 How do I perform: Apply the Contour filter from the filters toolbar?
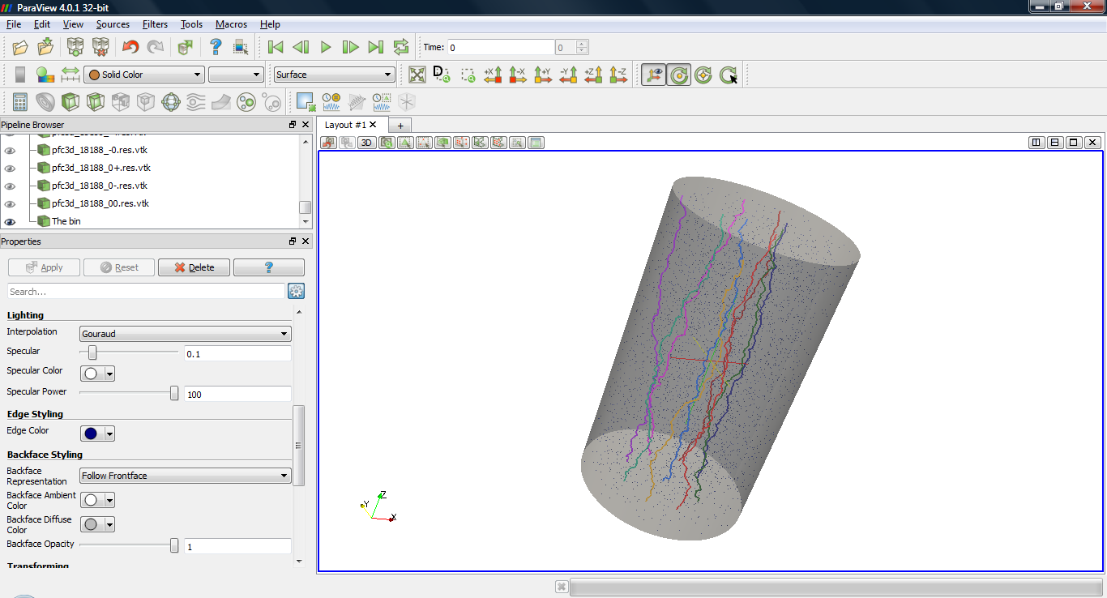(x=45, y=102)
